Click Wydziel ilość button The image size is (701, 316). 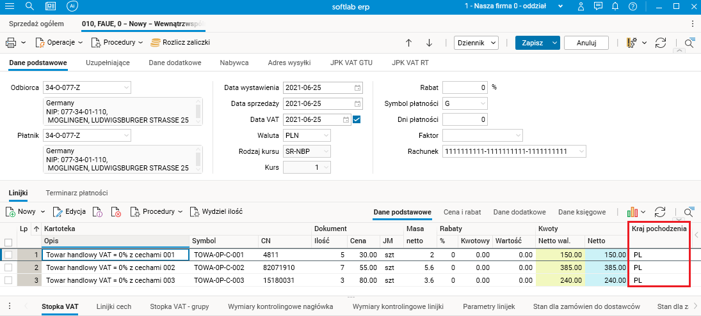[216, 212]
